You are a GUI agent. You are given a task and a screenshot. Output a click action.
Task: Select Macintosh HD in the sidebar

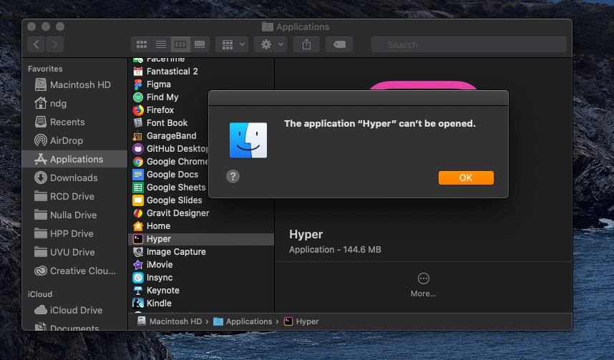click(74, 84)
